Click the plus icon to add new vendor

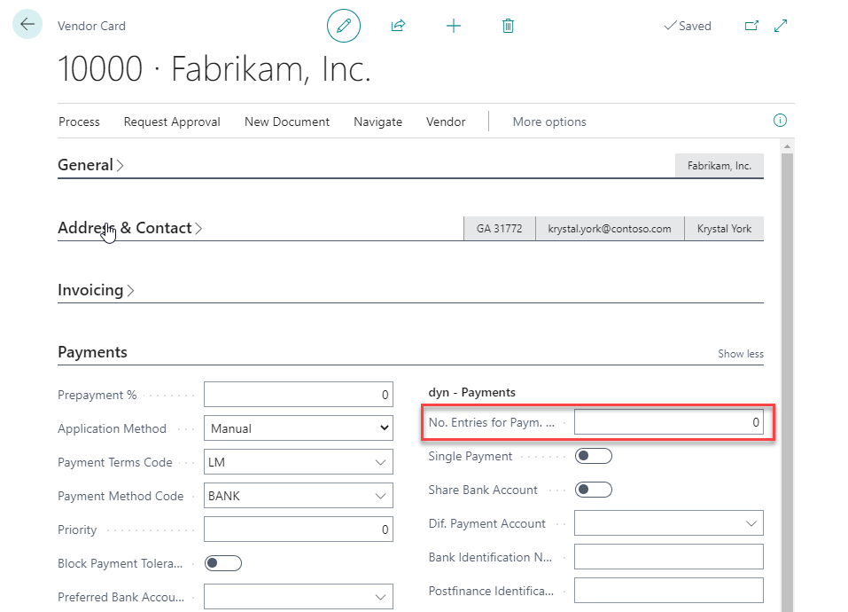click(x=453, y=26)
